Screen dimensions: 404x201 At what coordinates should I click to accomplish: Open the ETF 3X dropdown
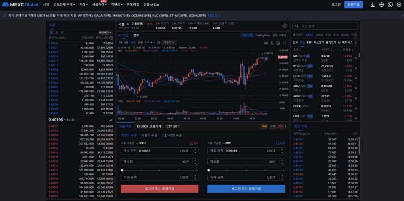[173, 126]
